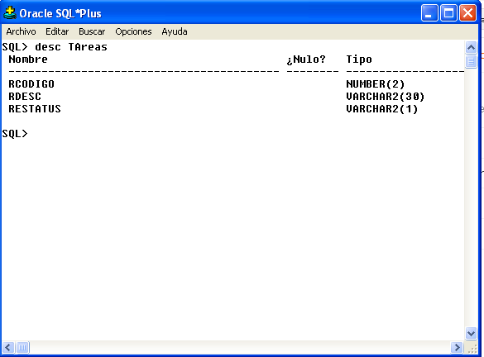Open the Archivo menu

click(x=21, y=31)
